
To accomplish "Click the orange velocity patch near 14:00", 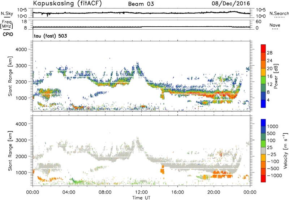I will [x=162, y=170].
